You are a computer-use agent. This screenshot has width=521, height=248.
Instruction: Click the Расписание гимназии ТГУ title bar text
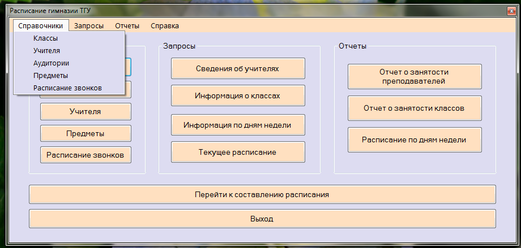tap(50, 11)
